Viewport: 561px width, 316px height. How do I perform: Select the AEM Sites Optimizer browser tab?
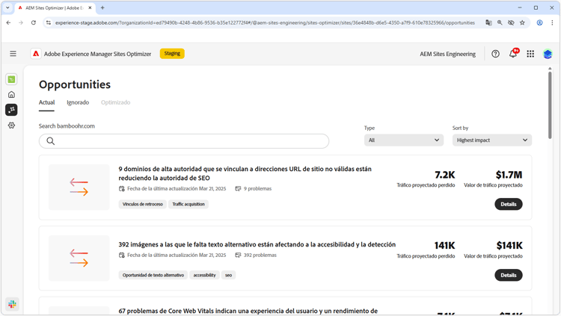point(55,7)
